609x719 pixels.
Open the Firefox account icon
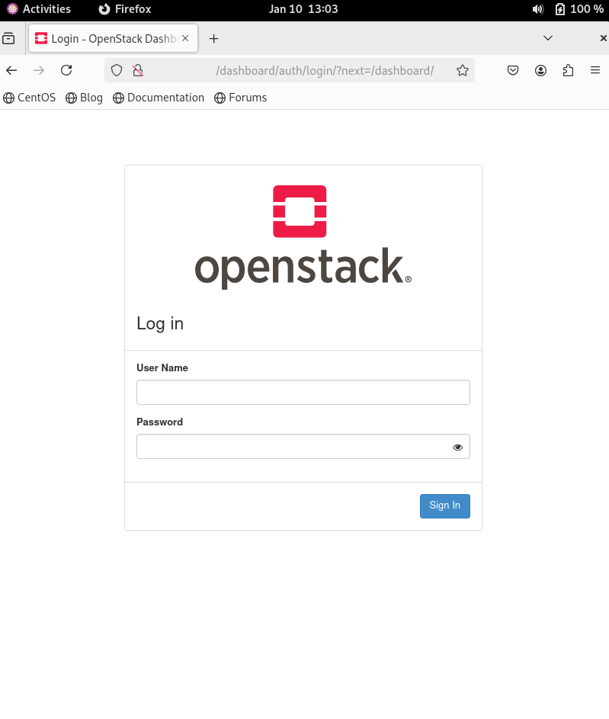[x=540, y=70]
